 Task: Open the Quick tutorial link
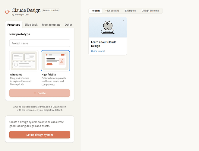pos(98,51)
